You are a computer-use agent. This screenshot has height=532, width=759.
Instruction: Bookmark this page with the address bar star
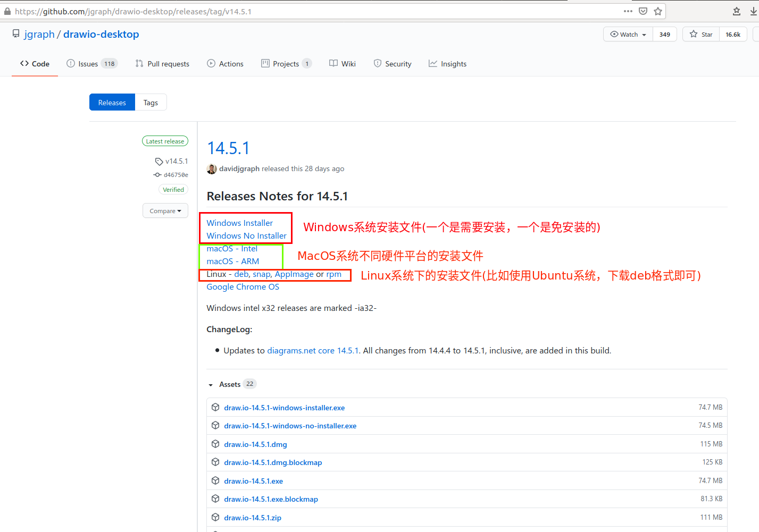tap(658, 11)
